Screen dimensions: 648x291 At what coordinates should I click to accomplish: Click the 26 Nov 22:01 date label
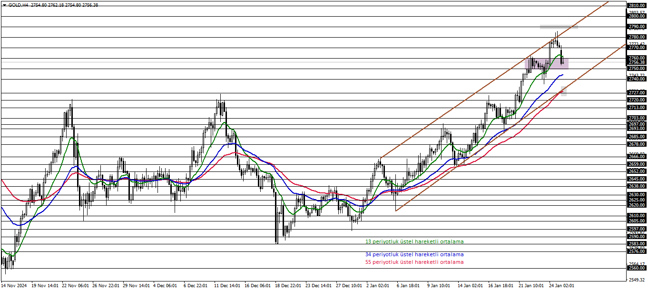(x=106, y=286)
